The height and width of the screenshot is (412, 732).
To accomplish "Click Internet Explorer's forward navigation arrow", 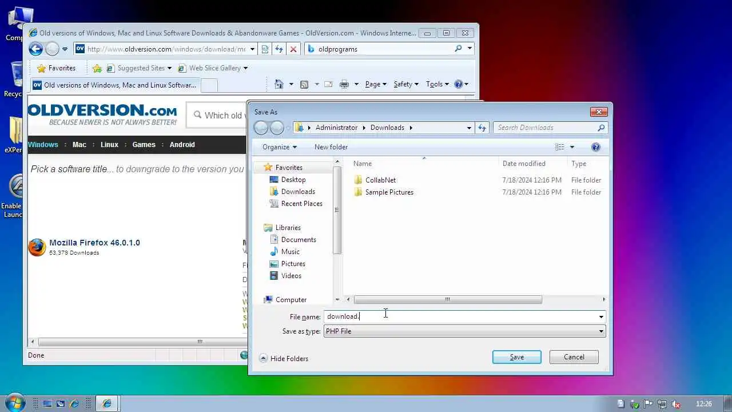I will 52,49.
